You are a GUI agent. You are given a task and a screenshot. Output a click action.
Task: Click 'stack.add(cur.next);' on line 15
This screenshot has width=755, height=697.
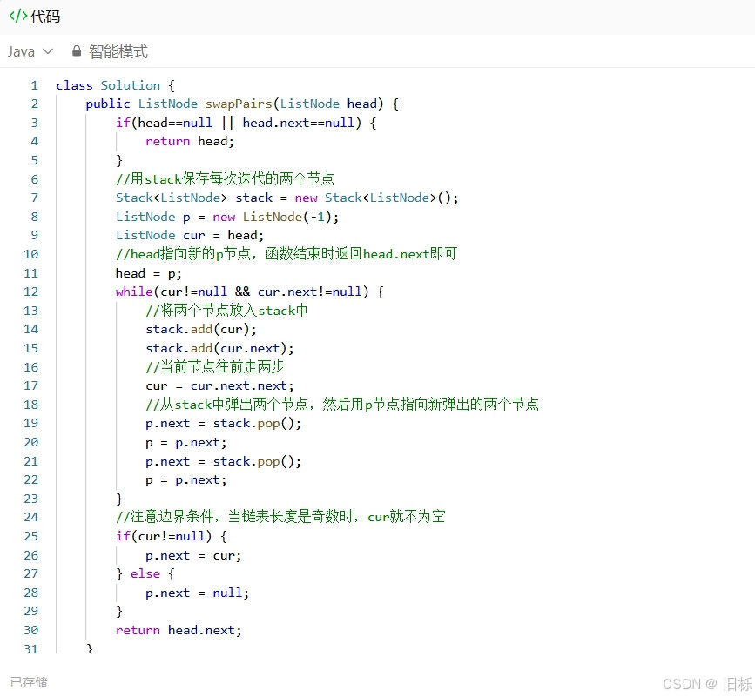click(219, 348)
